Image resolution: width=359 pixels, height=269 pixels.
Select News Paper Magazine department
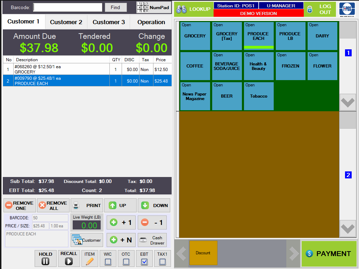click(x=195, y=96)
